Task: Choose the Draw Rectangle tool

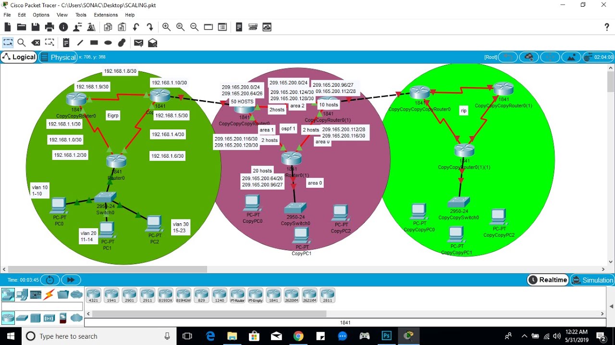Action: (x=94, y=43)
